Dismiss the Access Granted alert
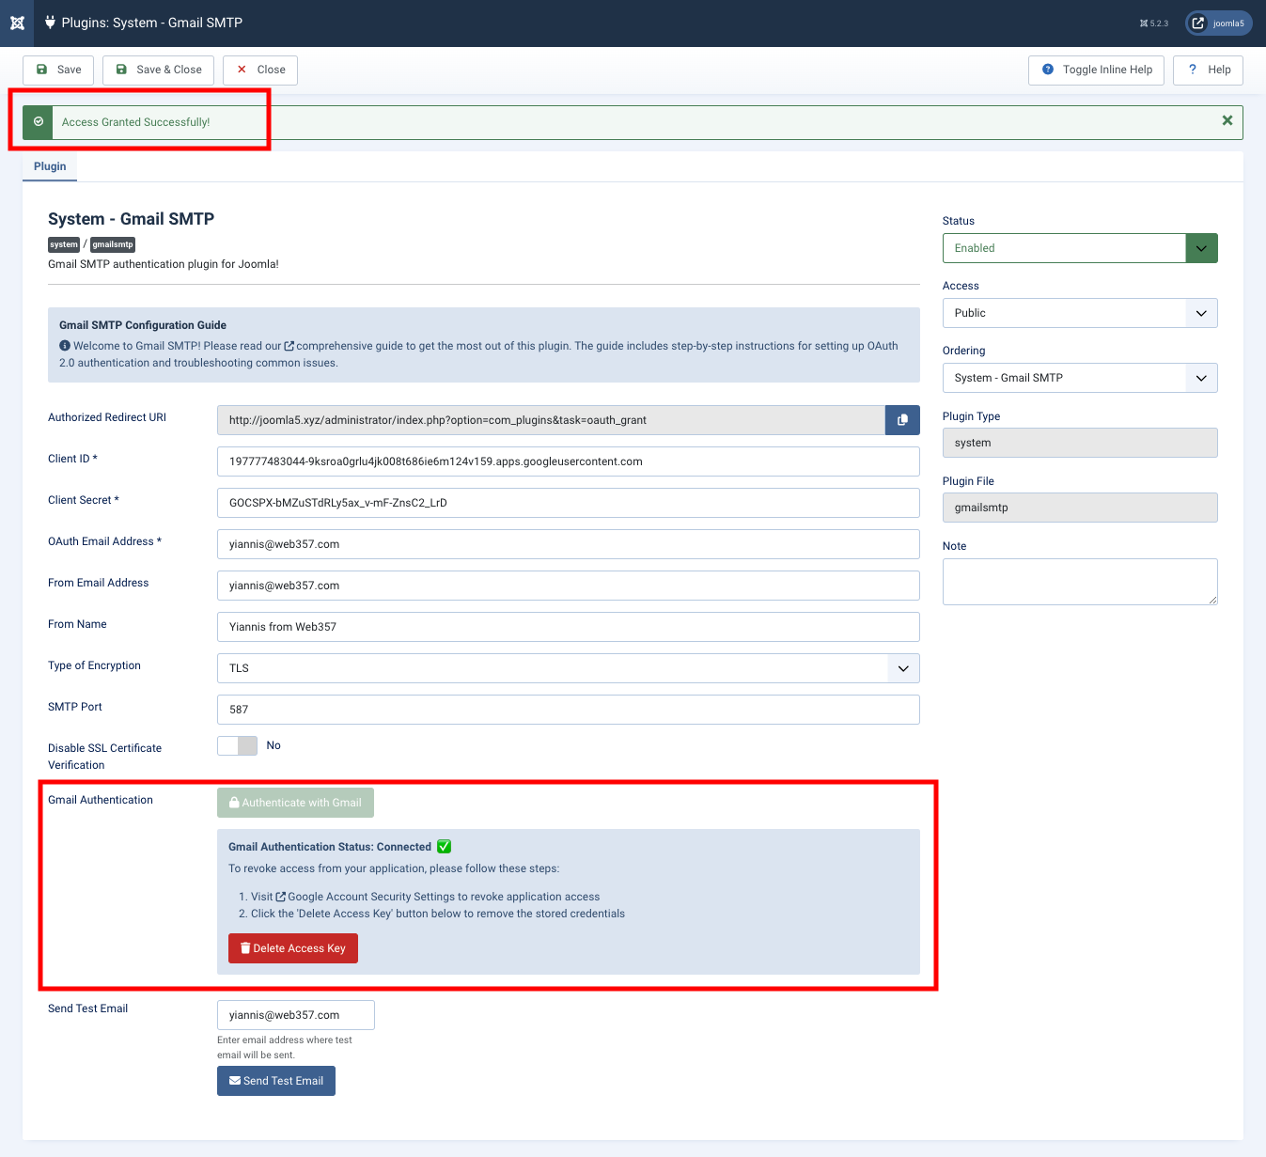The height and width of the screenshot is (1157, 1266). coord(1227,120)
